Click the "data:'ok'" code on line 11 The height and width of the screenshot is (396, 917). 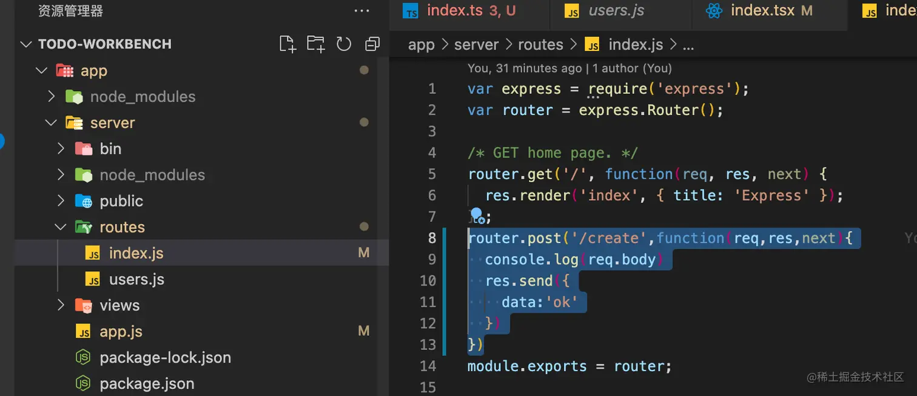click(539, 302)
